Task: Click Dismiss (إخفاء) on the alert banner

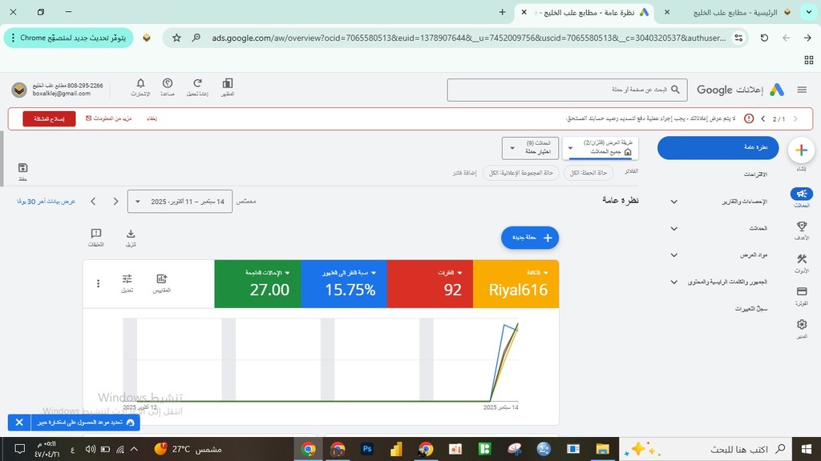Action: [152, 118]
